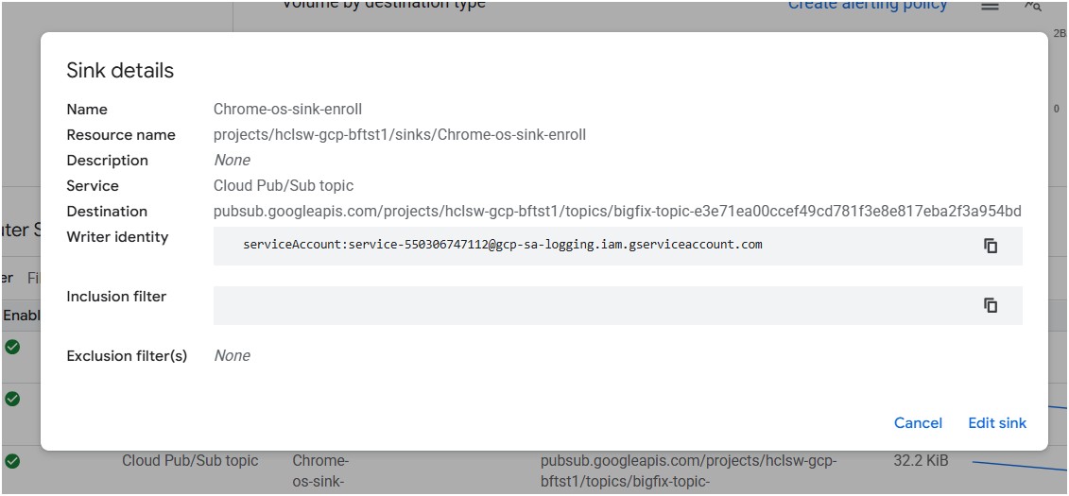Cancel the Sink details dialog

(918, 423)
